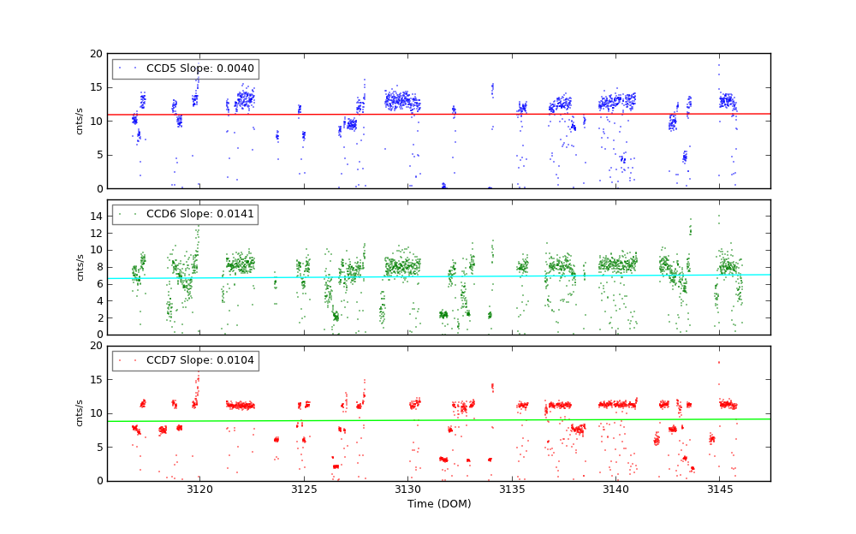This screenshot has width=856, height=534.
Task: Select the CCD6 Slope: 0.0141 legend text
Action: (199, 214)
